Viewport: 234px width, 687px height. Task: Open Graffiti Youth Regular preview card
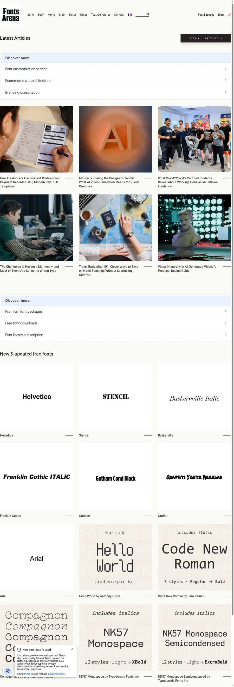(194, 477)
